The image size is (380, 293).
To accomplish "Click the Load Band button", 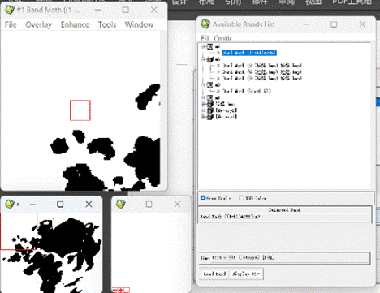I will 214,274.
